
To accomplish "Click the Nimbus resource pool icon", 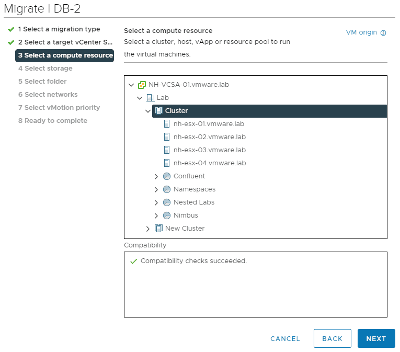I will point(167,215).
